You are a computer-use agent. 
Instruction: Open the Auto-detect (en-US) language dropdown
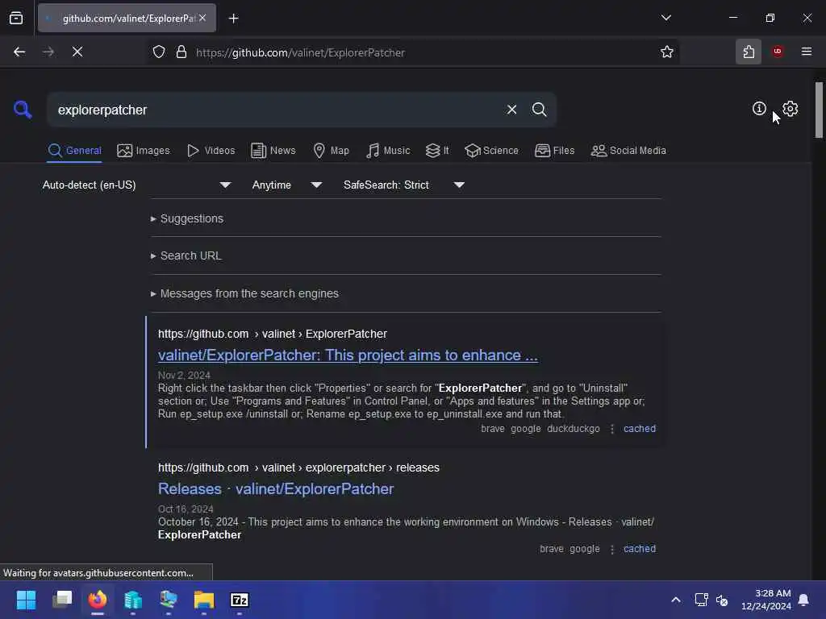[x=136, y=185]
